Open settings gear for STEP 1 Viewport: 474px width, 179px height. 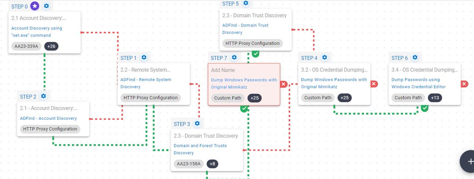144,58
